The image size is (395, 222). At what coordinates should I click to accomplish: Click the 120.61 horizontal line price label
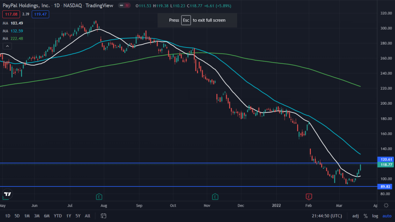point(386,159)
